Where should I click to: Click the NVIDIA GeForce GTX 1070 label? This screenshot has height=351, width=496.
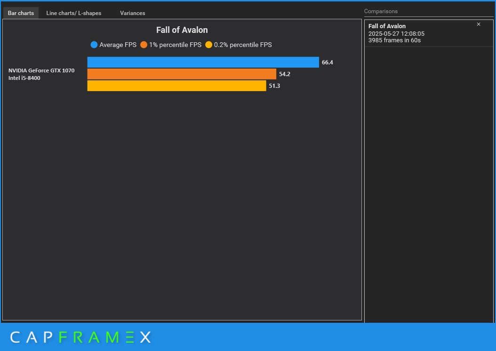[x=41, y=70]
